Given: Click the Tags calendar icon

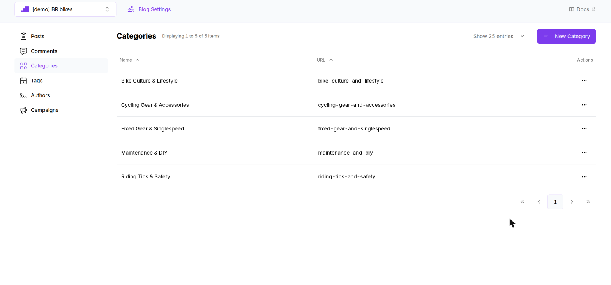Looking at the screenshot, I should pos(23,81).
